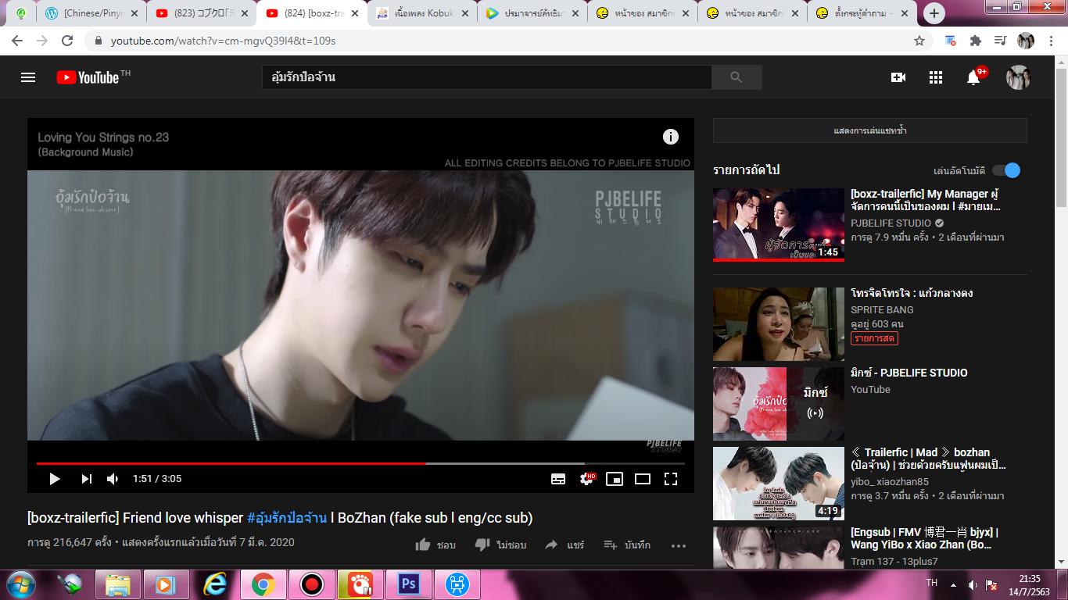Open Internet Explorer from the taskbar
The image size is (1068, 600).
(214, 584)
